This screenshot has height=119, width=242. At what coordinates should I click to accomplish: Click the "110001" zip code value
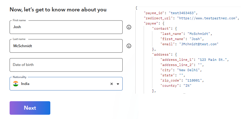coord(193,81)
